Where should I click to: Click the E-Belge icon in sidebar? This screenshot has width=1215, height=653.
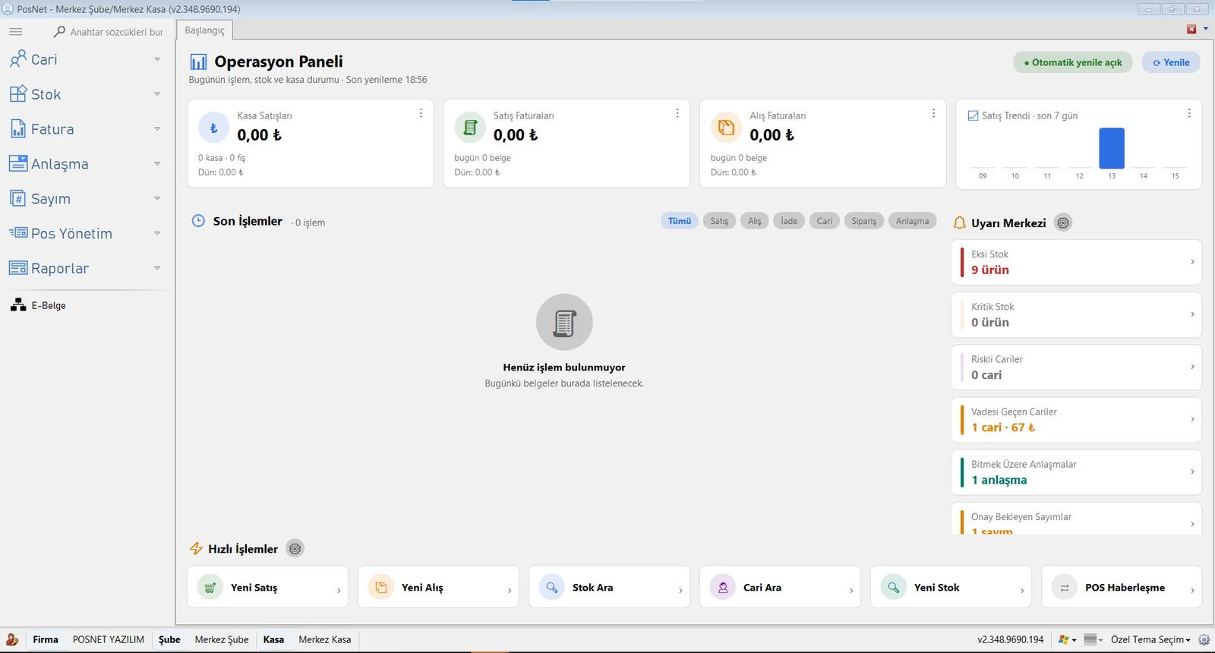click(x=18, y=305)
